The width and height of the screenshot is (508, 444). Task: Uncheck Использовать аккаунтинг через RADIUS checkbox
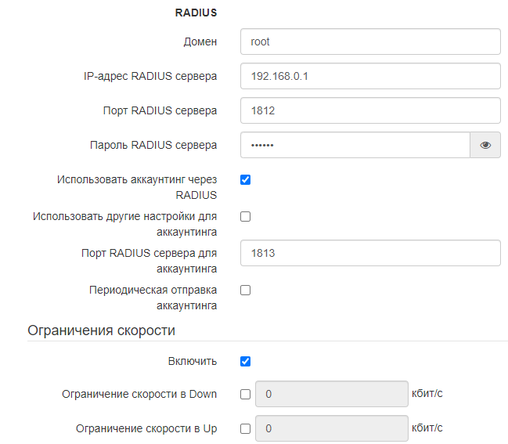[245, 179]
